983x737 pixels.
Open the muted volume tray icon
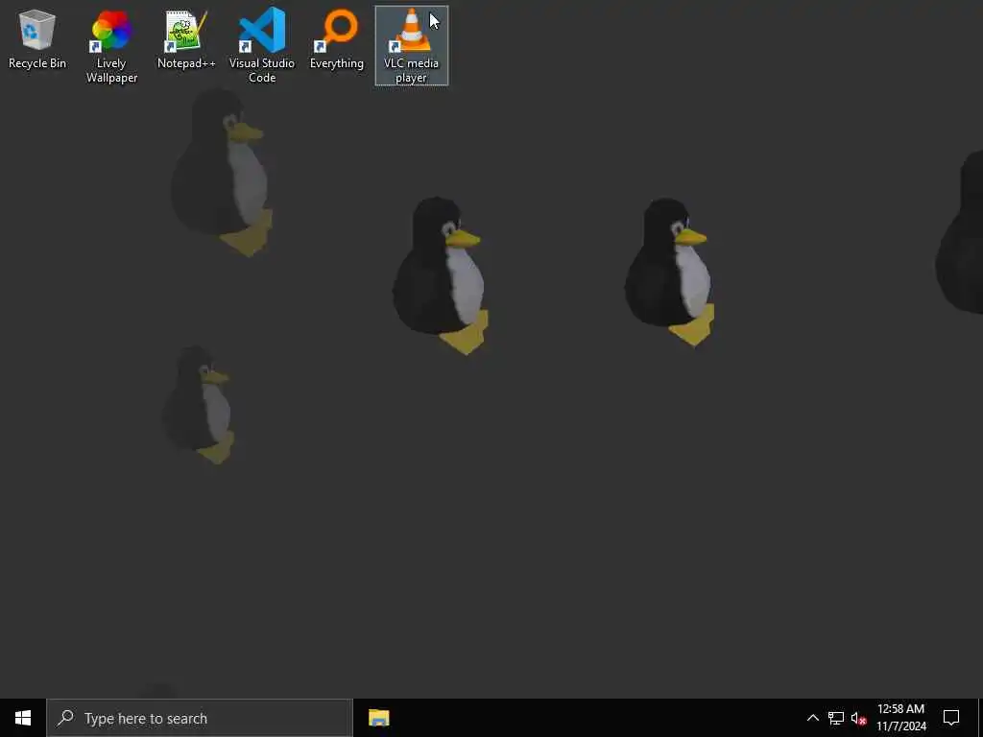click(x=858, y=718)
